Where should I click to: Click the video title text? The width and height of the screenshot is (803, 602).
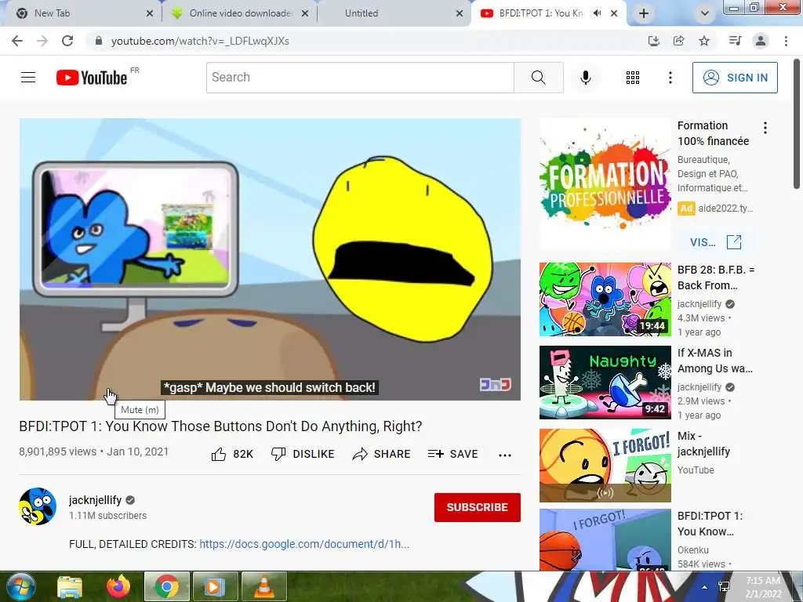click(220, 426)
